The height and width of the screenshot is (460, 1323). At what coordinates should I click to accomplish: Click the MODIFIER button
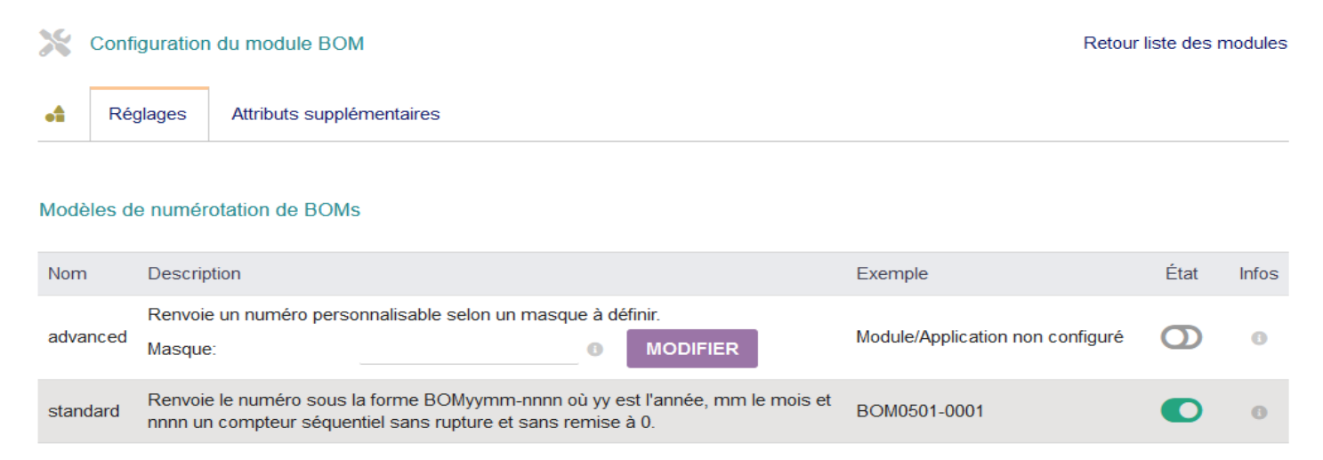pyautogui.click(x=692, y=349)
